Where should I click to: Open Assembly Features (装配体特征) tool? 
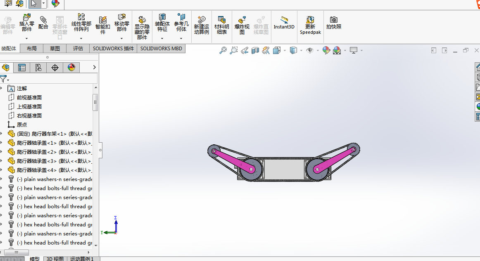click(x=162, y=22)
